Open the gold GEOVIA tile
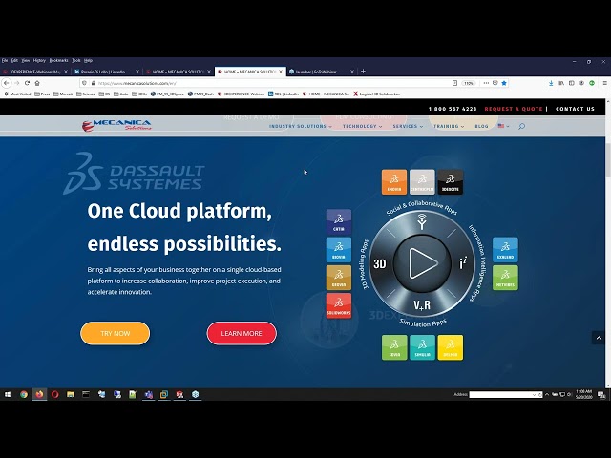Screen dimensions: 611x458 tap(339, 278)
